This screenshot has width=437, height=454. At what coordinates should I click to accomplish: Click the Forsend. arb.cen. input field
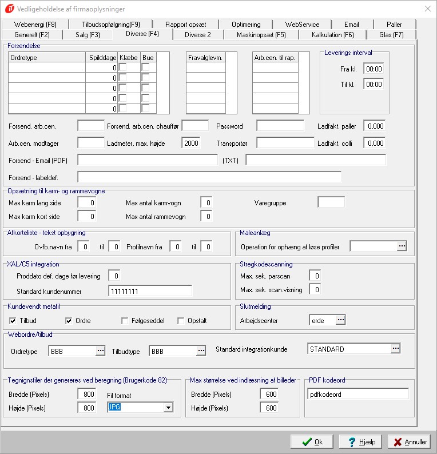[91, 126]
